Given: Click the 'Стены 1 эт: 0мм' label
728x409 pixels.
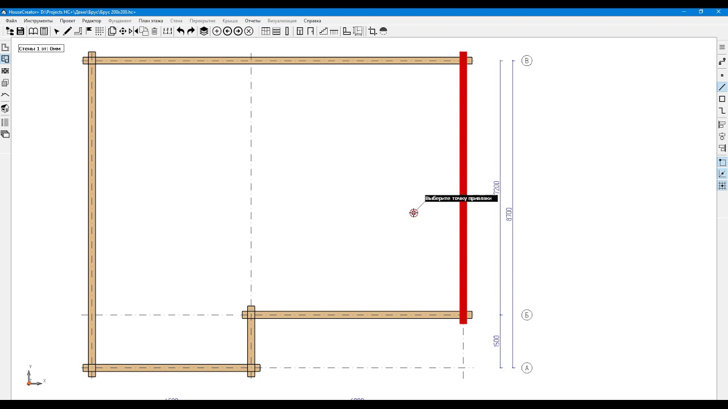Looking at the screenshot, I should [x=40, y=48].
